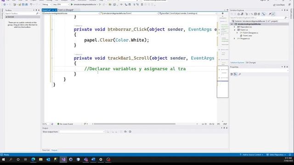Click the Toolbox search magnifier icon
The width and height of the screenshot is (294, 165).
(37, 13)
